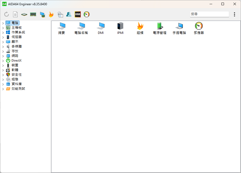This screenshot has height=173, width=241.
Task: Click the user profile toolbar icon
Action: click(x=69, y=14)
